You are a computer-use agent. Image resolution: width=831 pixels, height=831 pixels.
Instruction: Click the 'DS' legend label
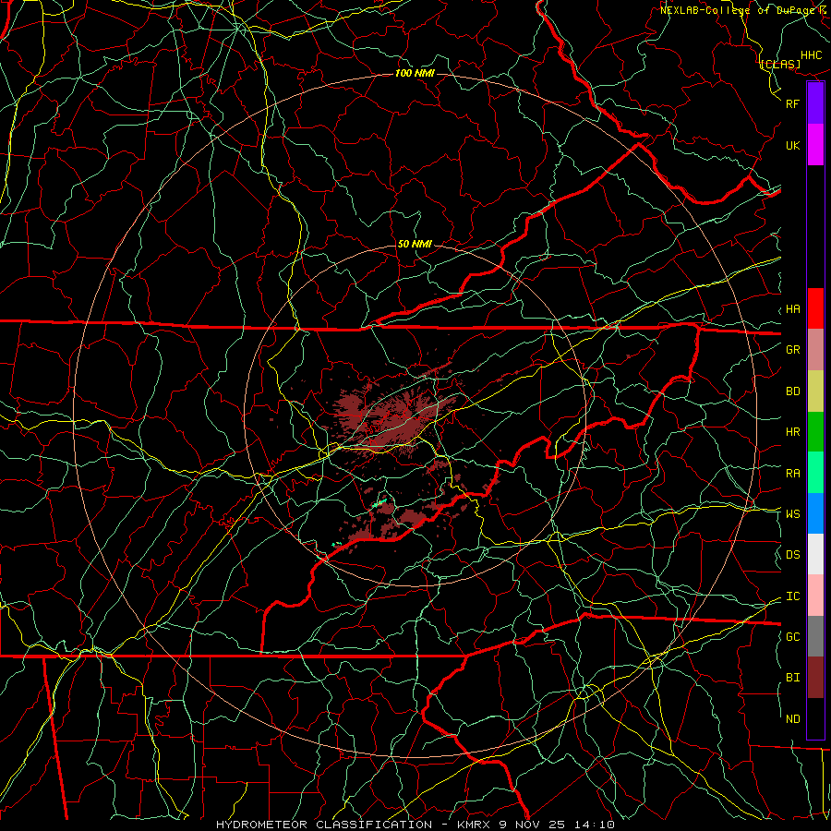click(793, 555)
